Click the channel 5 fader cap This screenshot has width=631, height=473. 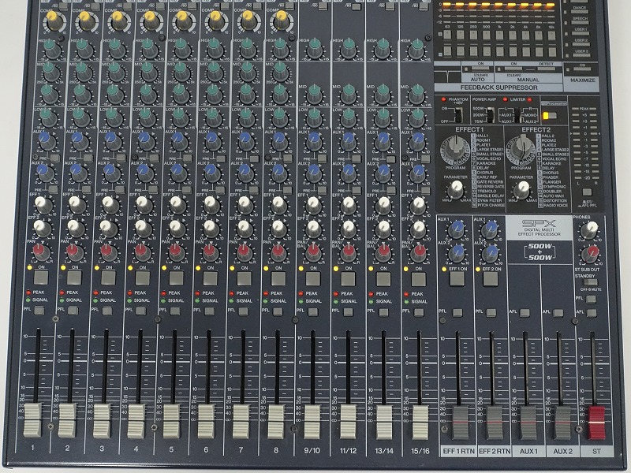coord(172,420)
